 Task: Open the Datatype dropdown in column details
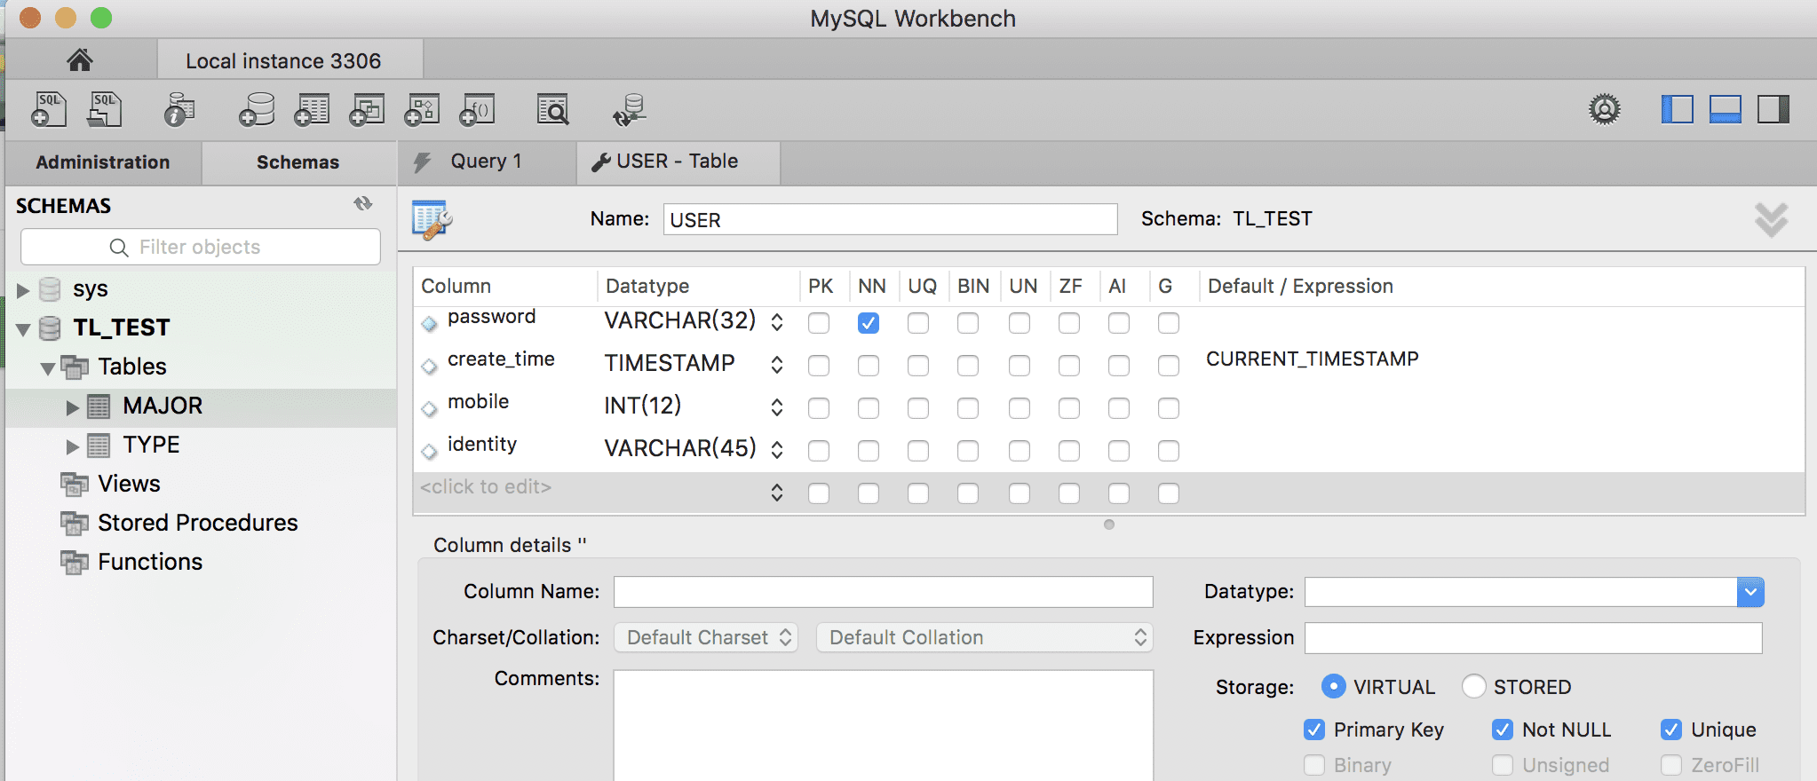[1750, 592]
